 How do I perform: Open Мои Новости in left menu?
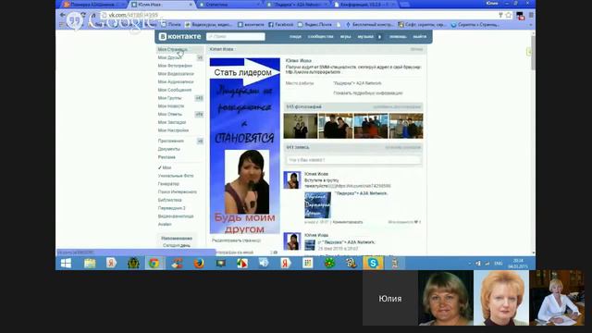tap(170, 106)
